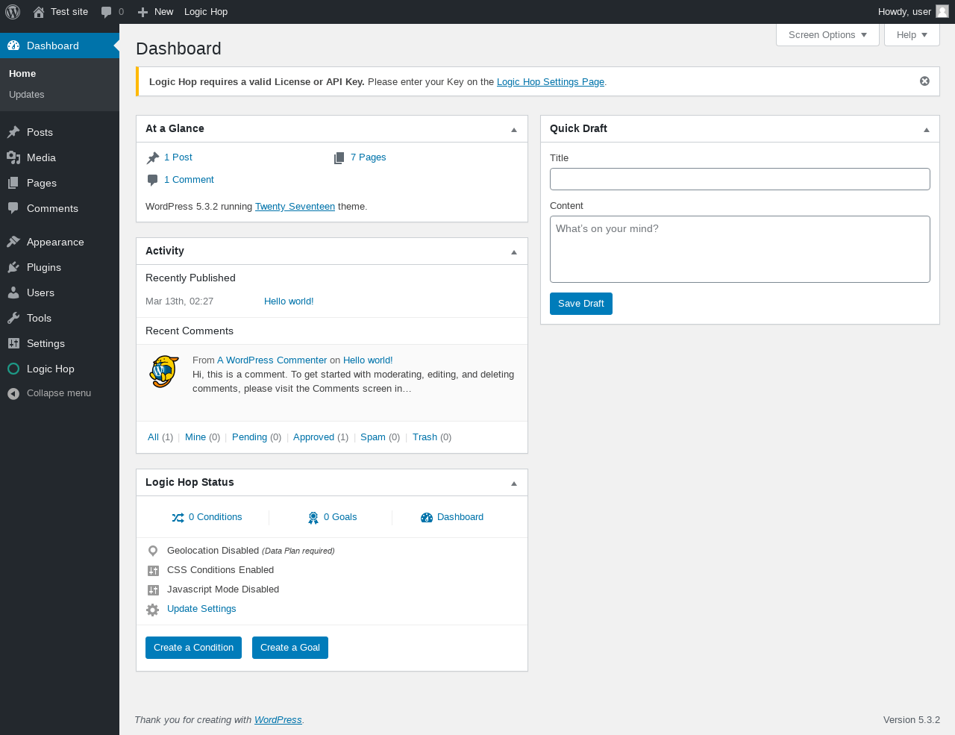The height and width of the screenshot is (735, 955).
Task: Click Logic Hop in the admin bar
Action: click(x=206, y=12)
